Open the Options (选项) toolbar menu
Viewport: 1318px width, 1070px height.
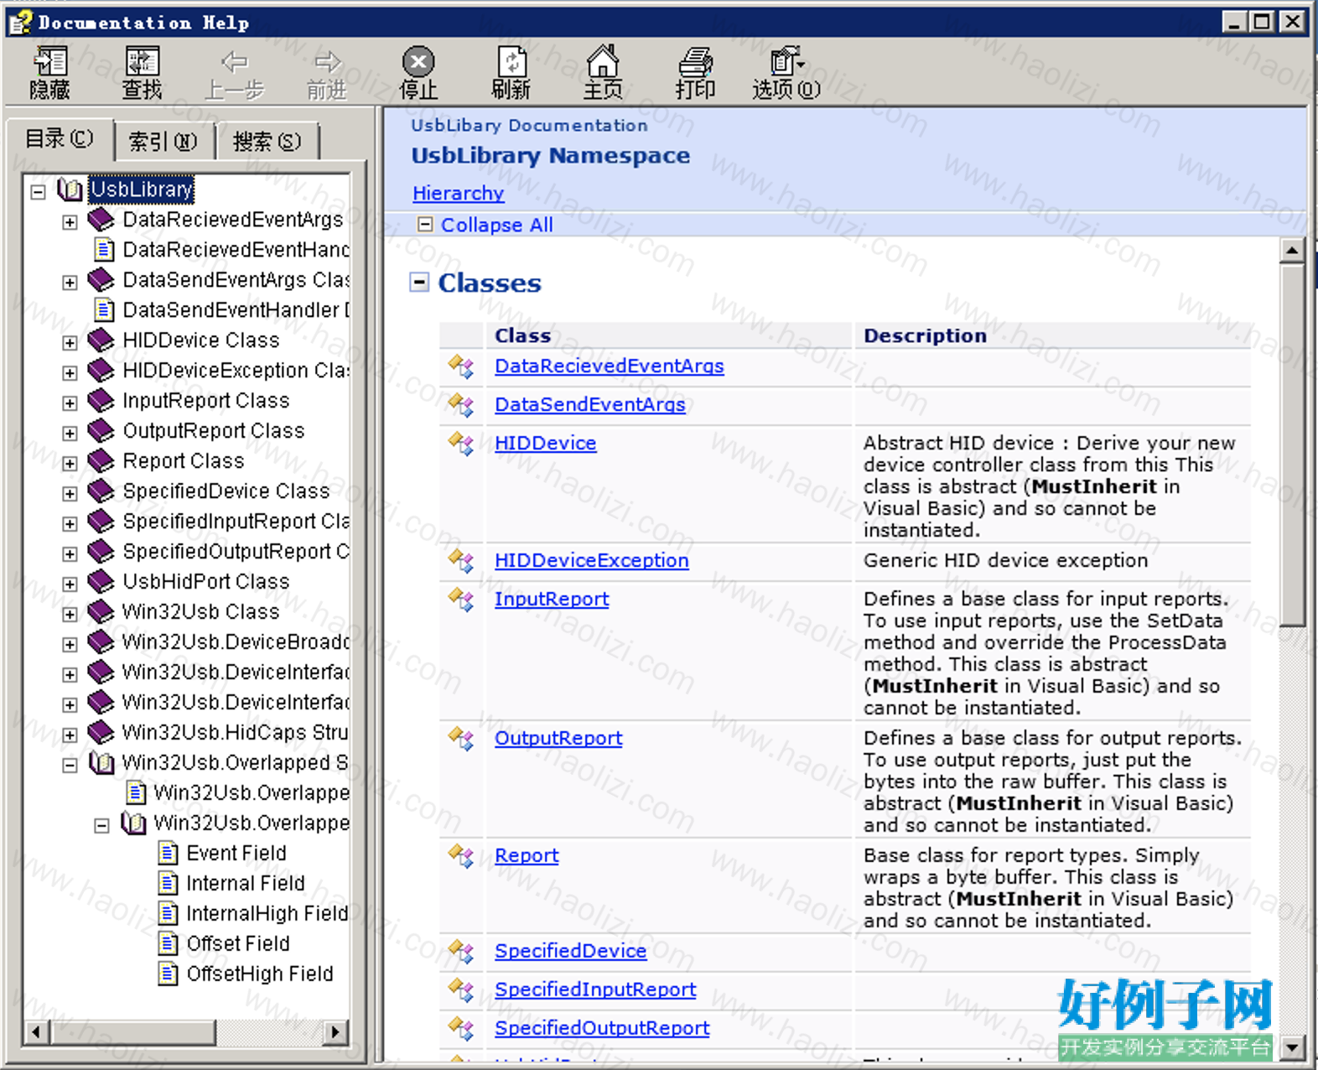(x=786, y=72)
